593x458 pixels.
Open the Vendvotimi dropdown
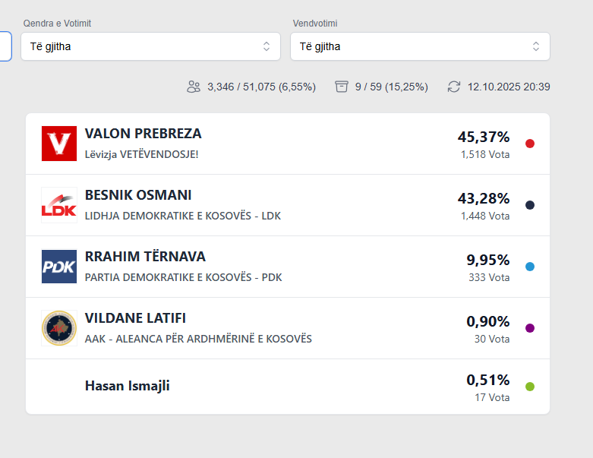[420, 46]
